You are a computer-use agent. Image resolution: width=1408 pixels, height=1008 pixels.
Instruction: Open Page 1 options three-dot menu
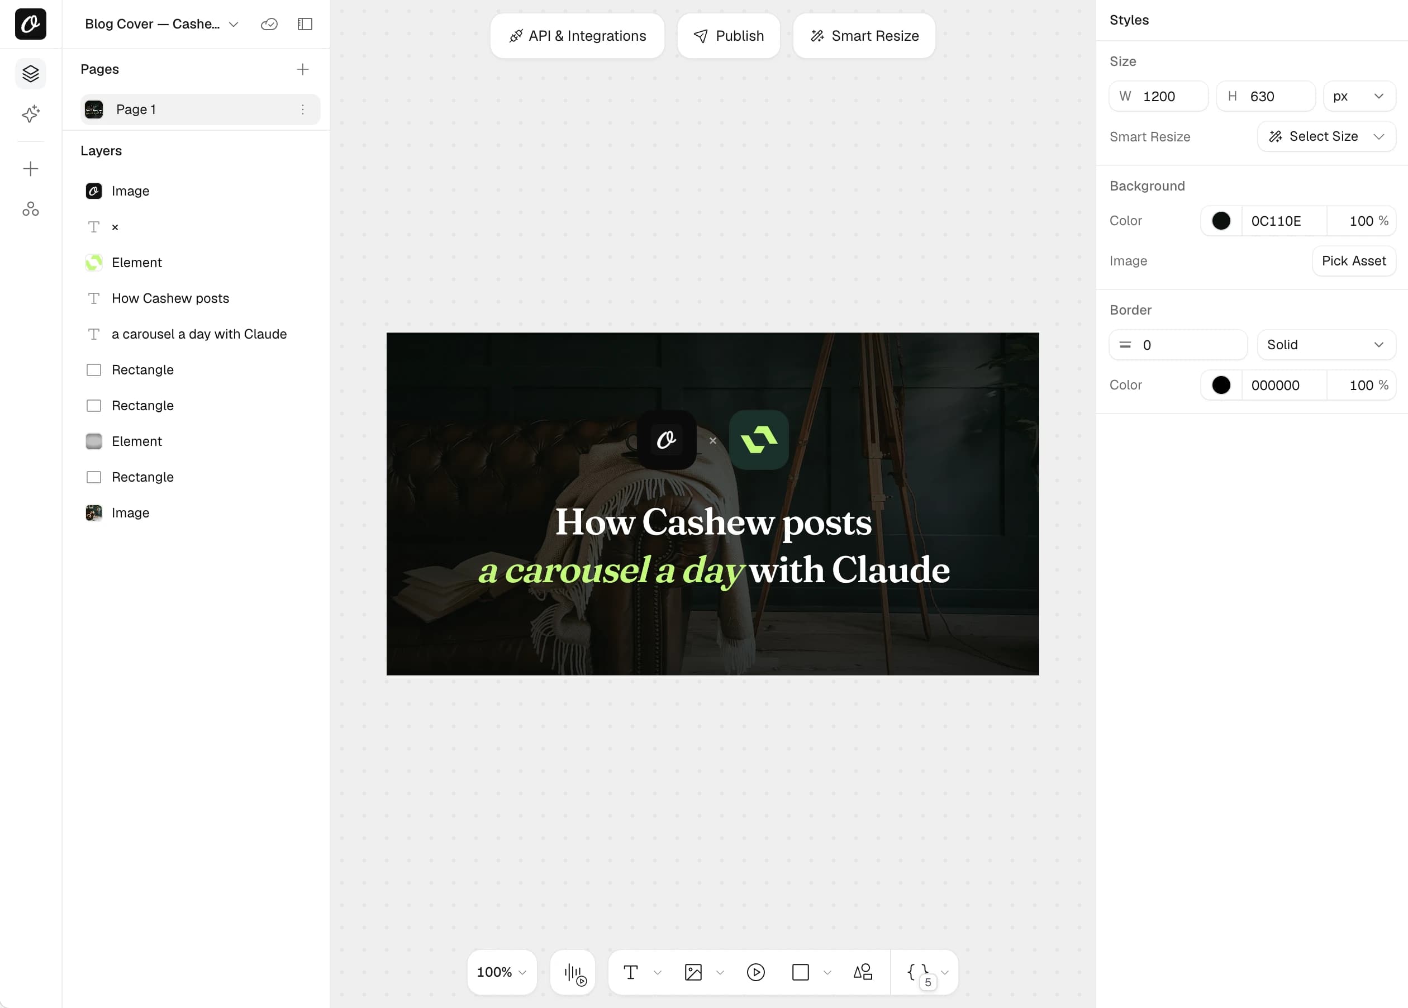click(303, 110)
